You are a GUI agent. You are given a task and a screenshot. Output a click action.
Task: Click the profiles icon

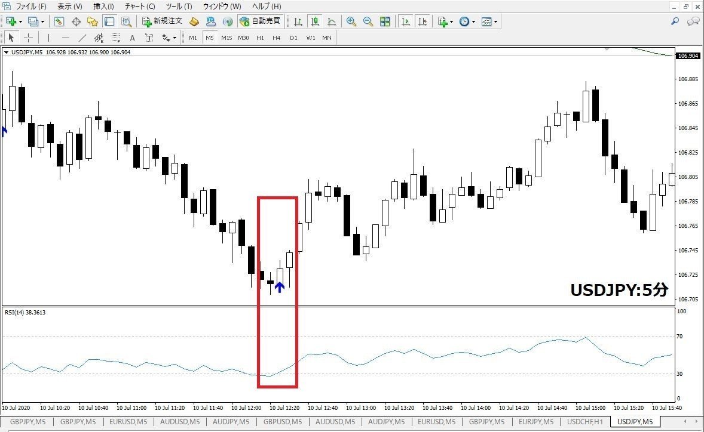[x=33, y=21]
